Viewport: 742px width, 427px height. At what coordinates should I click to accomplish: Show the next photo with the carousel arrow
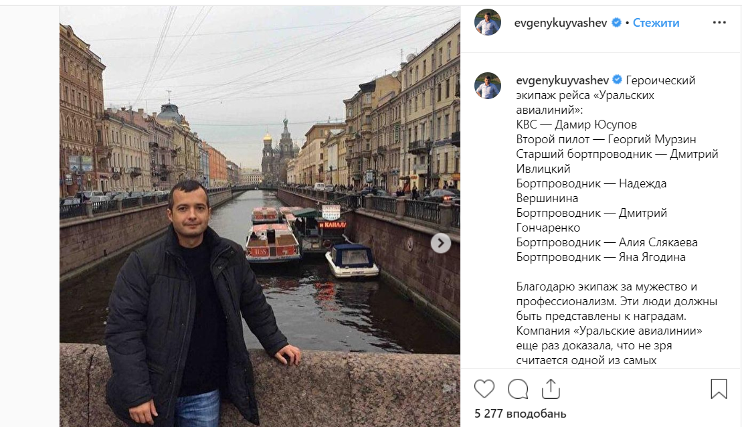click(440, 244)
